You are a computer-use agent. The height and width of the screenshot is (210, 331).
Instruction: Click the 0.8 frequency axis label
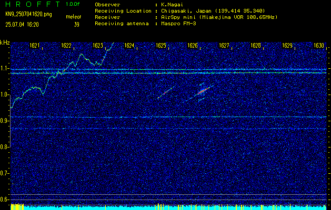(4, 147)
